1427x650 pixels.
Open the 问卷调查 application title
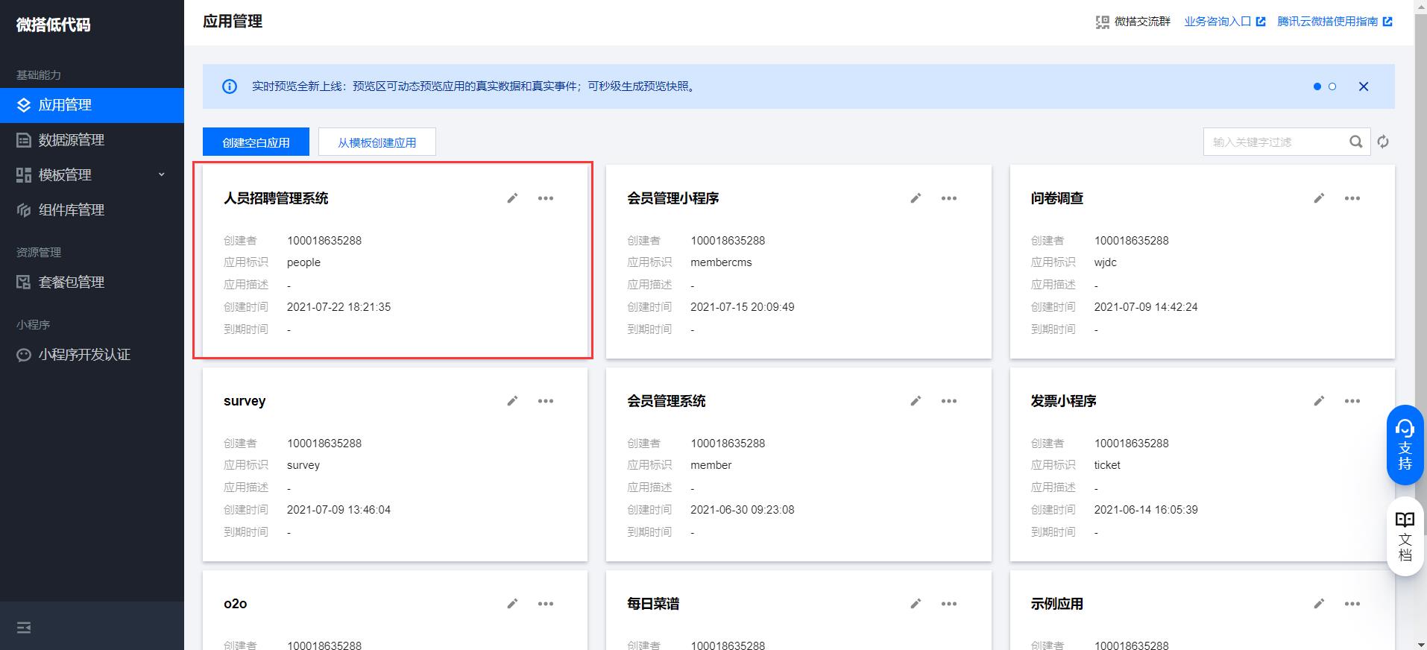[x=1057, y=198]
